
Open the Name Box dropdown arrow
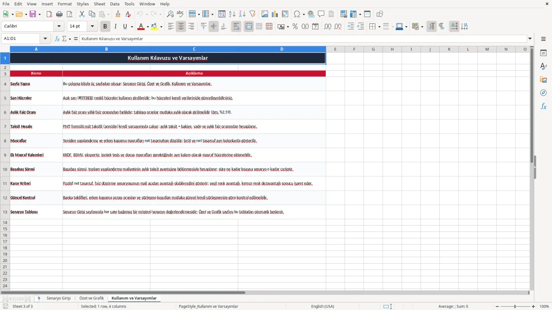(x=45, y=39)
